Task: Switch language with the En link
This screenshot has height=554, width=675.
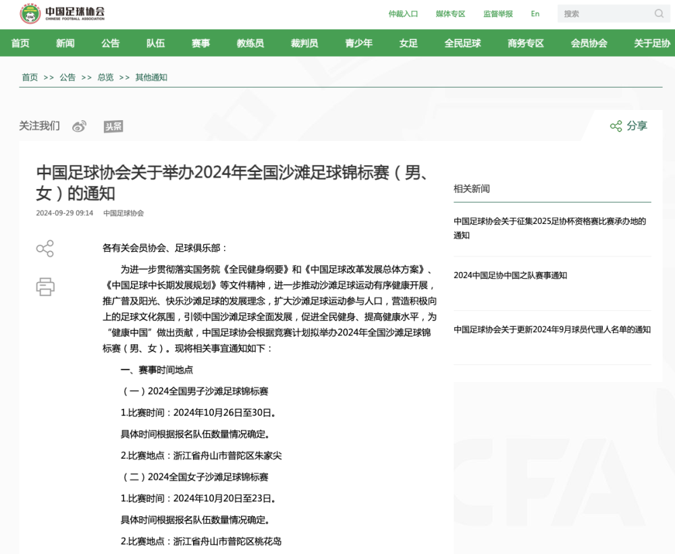Action: [x=535, y=13]
